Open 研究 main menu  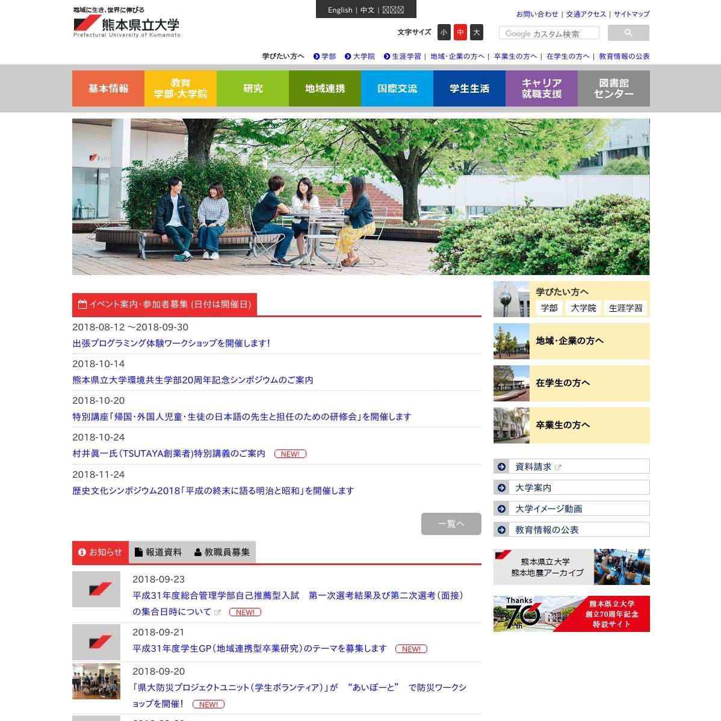pyautogui.click(x=252, y=88)
